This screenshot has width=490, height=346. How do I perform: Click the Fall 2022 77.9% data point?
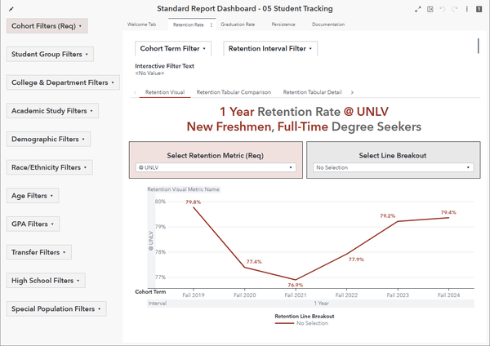346,254
